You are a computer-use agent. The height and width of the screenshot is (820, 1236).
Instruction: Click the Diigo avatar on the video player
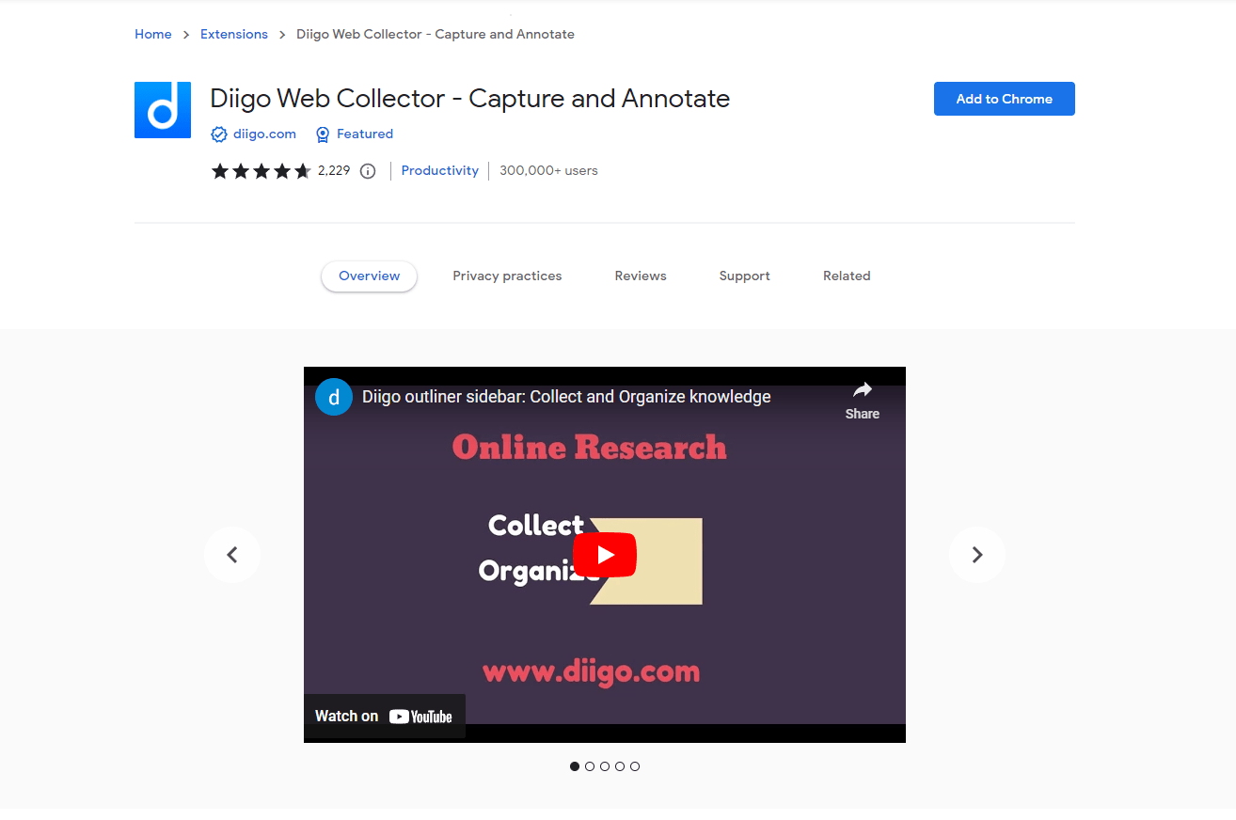pyautogui.click(x=333, y=396)
